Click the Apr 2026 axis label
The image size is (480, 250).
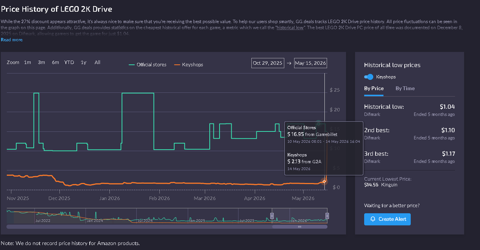pyautogui.click(x=254, y=198)
